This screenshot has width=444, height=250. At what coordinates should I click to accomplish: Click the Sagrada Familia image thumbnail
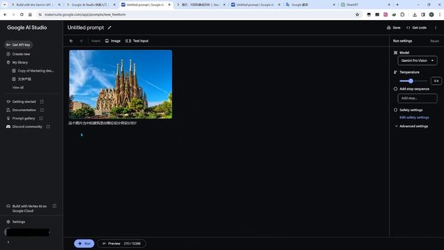click(x=121, y=84)
